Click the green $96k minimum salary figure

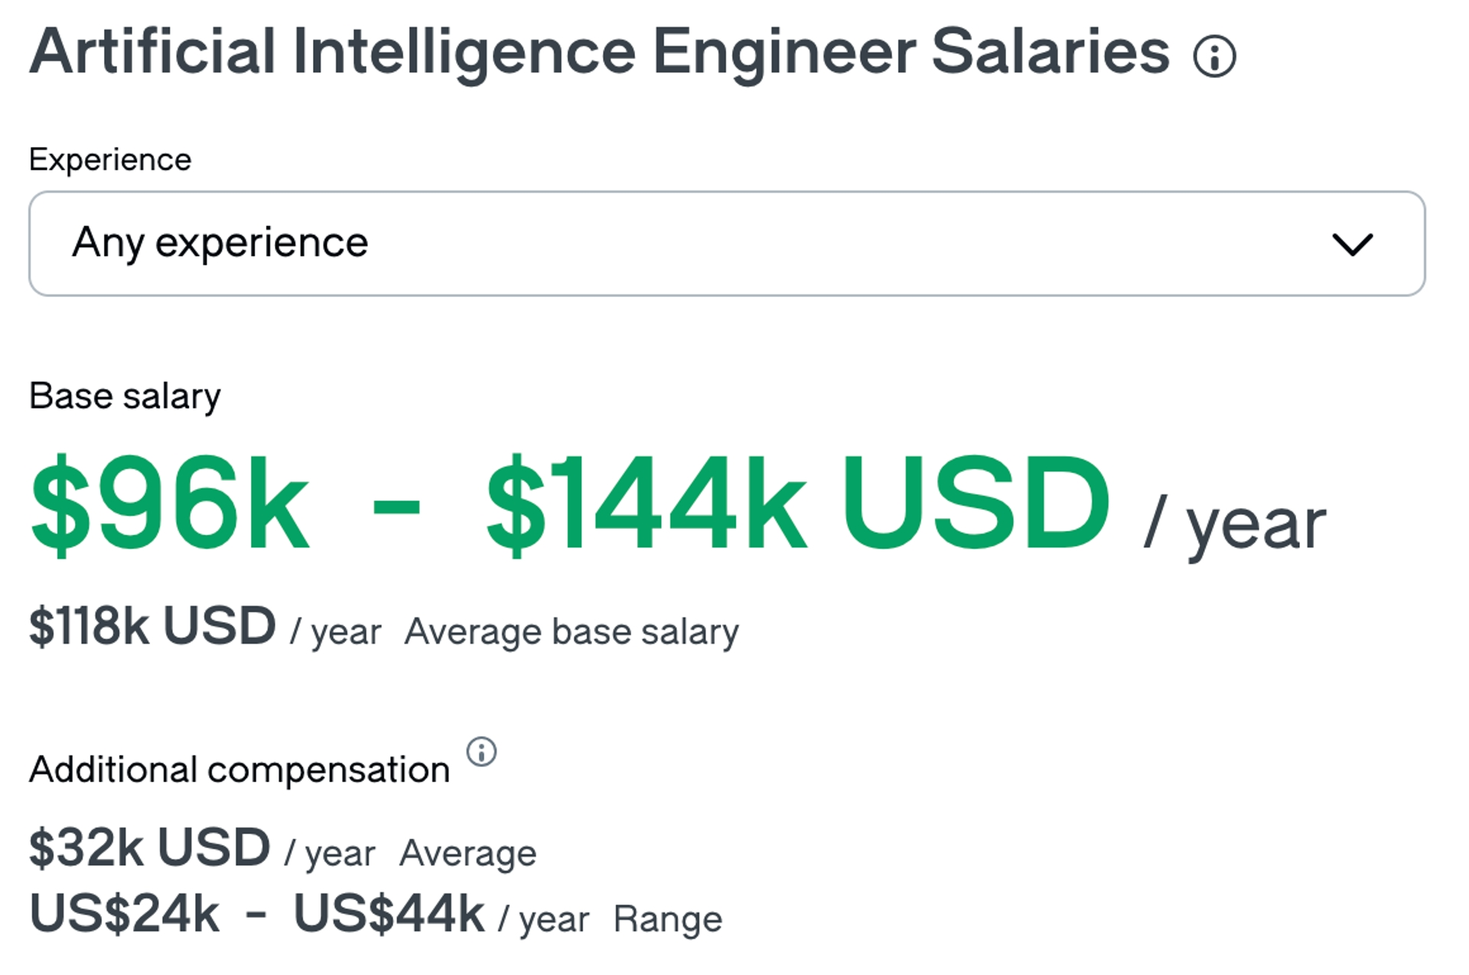point(169,504)
